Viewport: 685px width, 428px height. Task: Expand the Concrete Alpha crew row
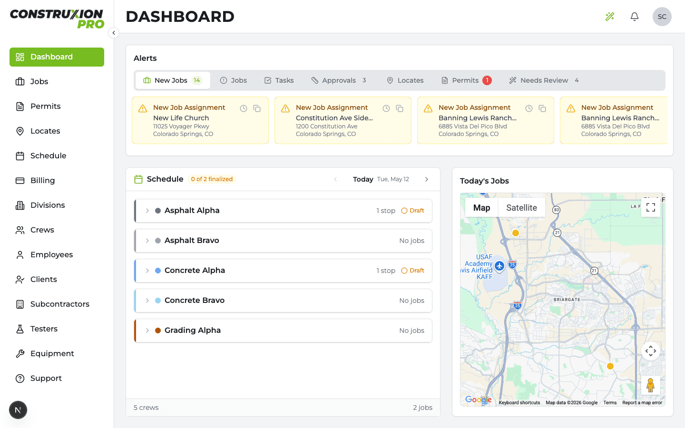coord(147,271)
